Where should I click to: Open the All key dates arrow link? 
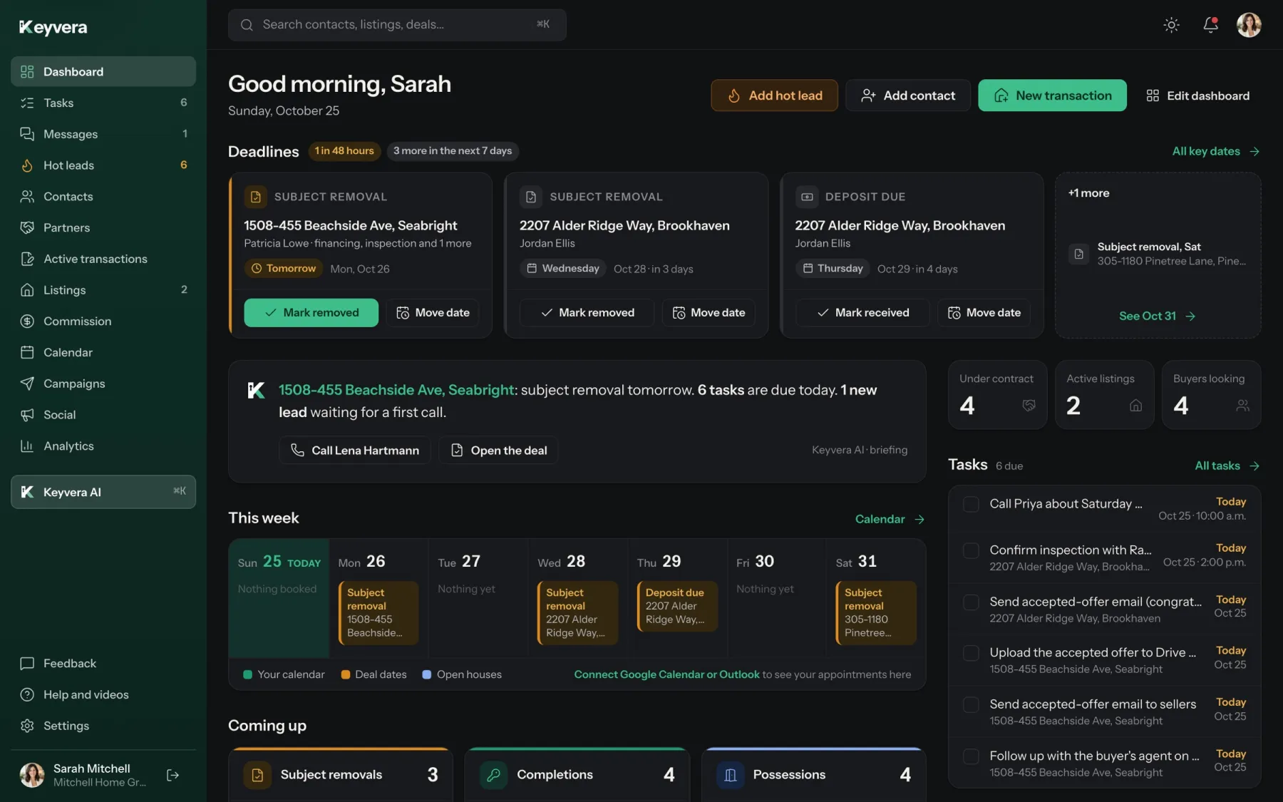pyautogui.click(x=1216, y=151)
